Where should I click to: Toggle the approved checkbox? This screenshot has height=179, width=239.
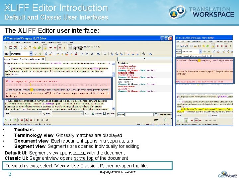pyautogui.click(x=105, y=114)
